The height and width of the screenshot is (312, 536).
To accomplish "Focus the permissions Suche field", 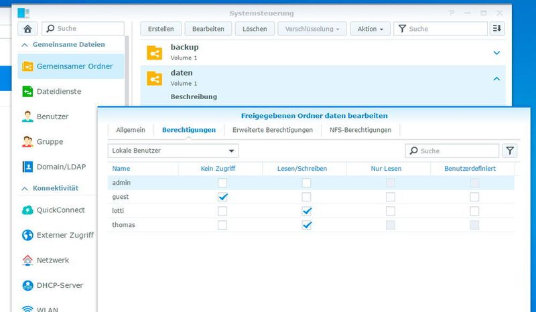I will coord(452,151).
